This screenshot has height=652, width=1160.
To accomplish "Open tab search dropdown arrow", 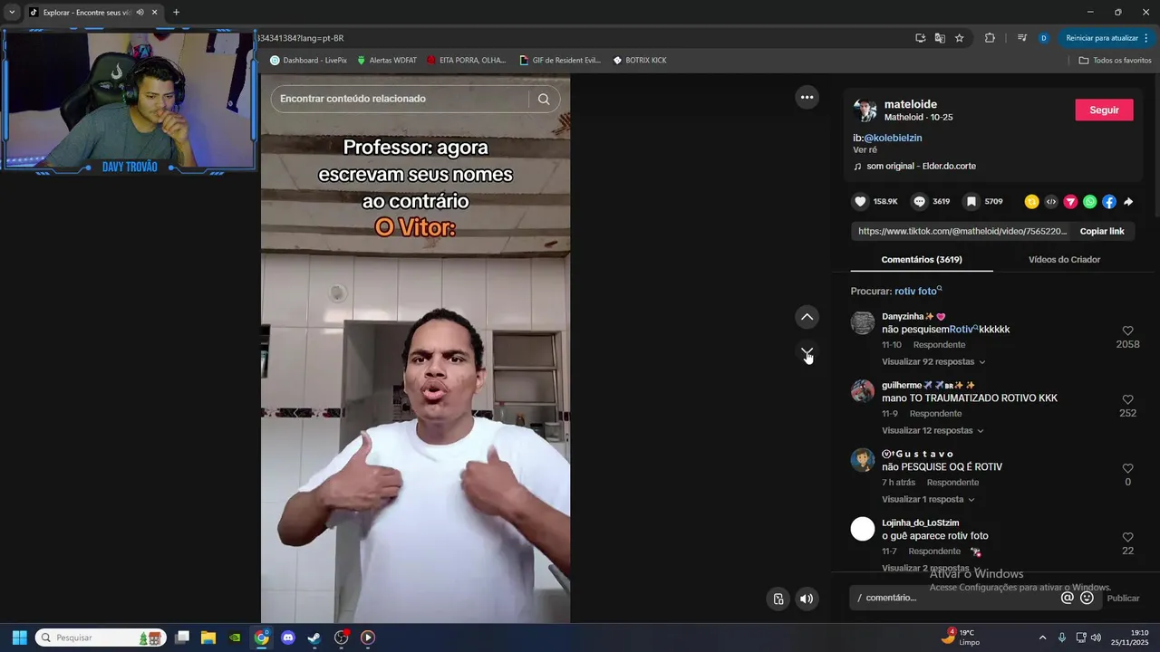I will click(12, 13).
